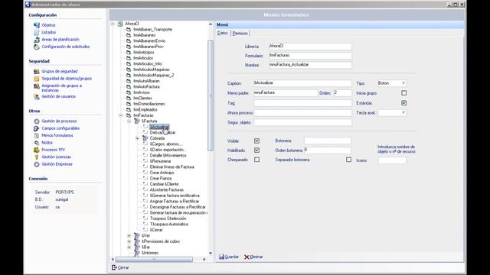Click the &Ver menu node icon
This screenshot has width=490, height=275.
point(137,236)
